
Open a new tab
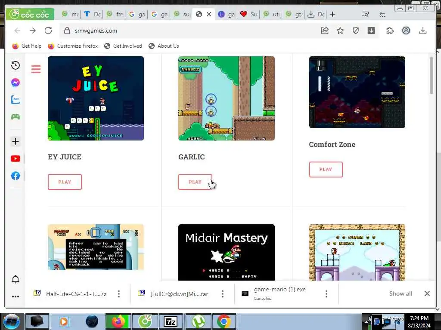[332, 14]
